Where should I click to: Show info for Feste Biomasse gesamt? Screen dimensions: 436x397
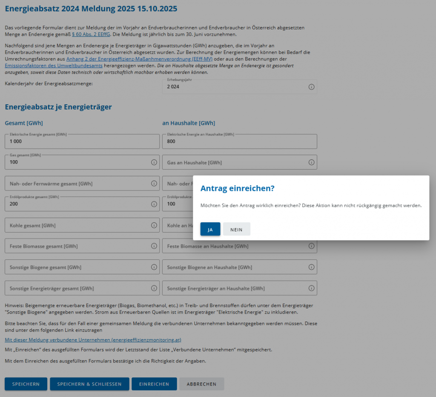(x=154, y=246)
